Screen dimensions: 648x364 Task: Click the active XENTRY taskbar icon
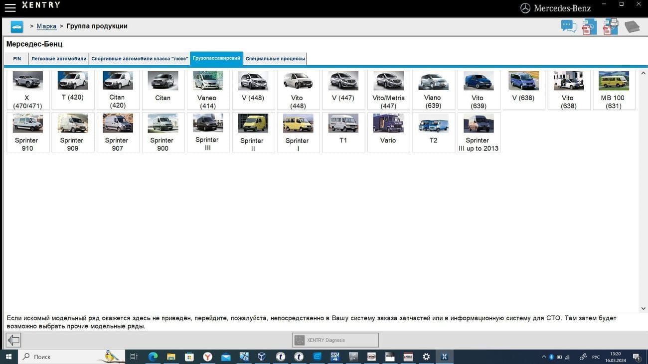pos(444,357)
